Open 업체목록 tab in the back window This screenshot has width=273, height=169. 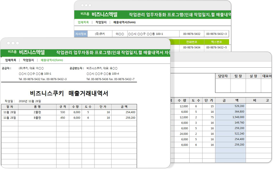click(83, 22)
